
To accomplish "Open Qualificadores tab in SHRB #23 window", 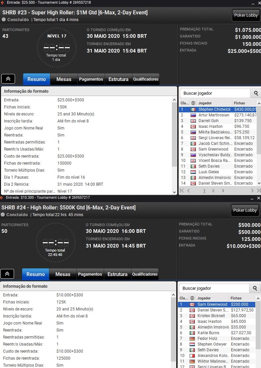I will click(x=146, y=79).
